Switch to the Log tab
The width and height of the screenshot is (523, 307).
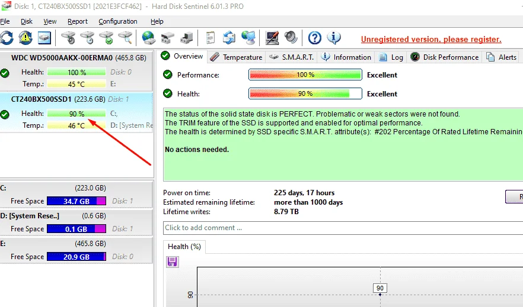click(391, 57)
